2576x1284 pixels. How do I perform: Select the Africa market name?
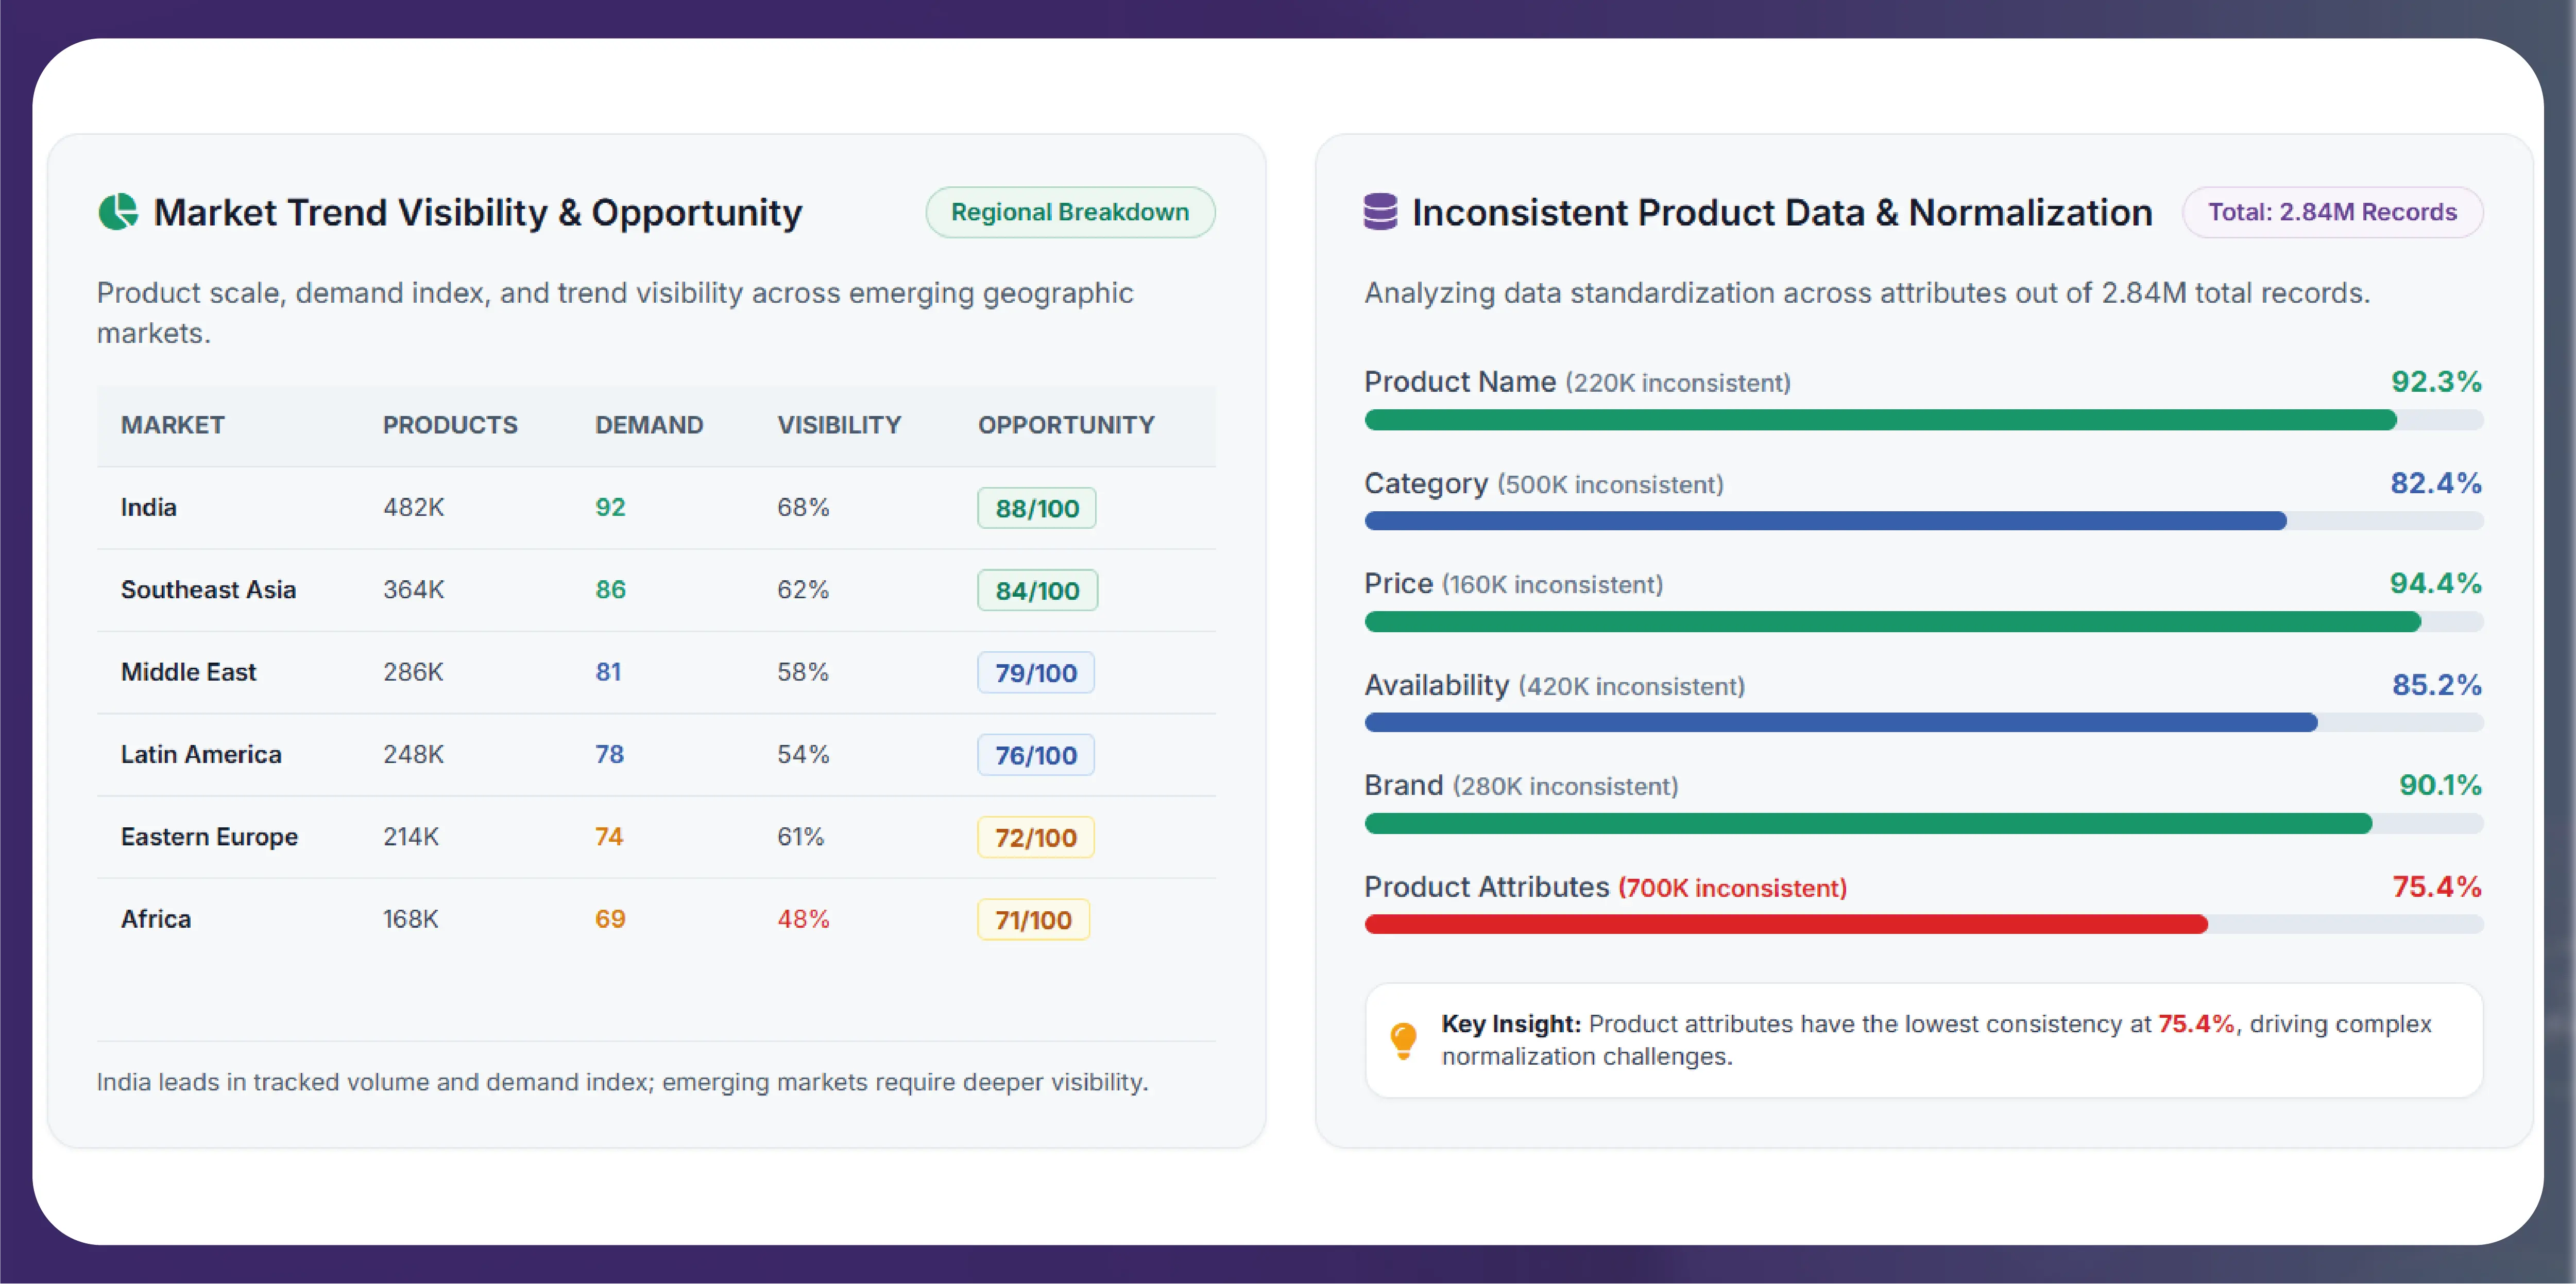155,918
